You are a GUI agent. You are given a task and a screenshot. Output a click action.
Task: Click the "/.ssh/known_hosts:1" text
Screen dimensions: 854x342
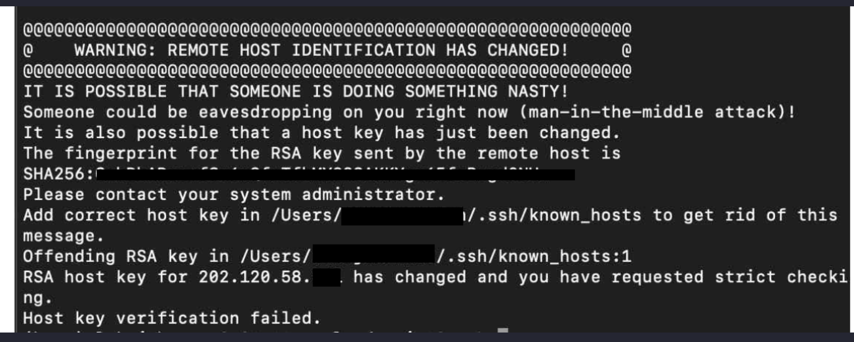[x=534, y=257]
